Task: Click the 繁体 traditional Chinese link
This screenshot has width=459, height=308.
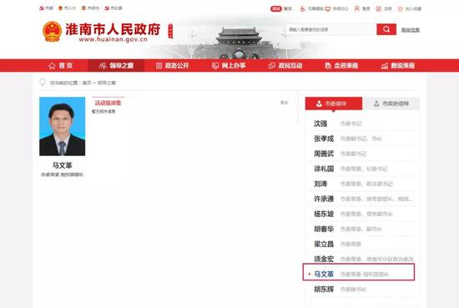Action: pyautogui.click(x=288, y=9)
